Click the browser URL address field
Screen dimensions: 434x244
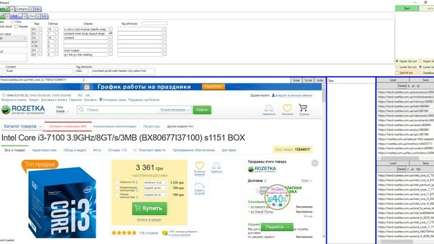click(145, 80)
